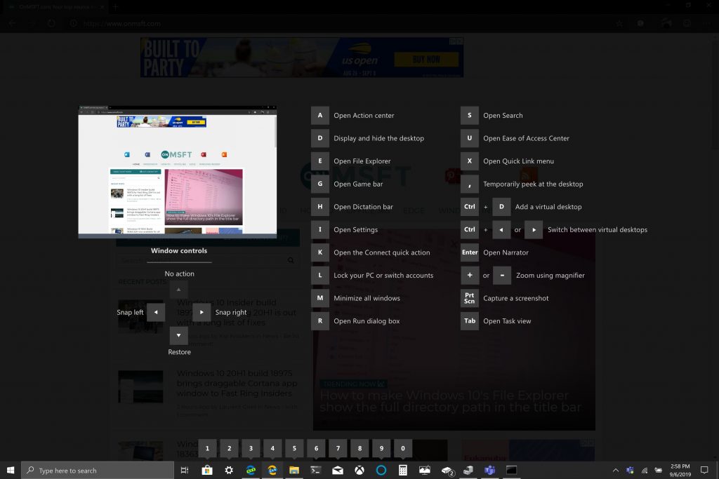Screen dimensions: 719x479
Task: Open Calculator on the taskbar
Action: (x=402, y=471)
